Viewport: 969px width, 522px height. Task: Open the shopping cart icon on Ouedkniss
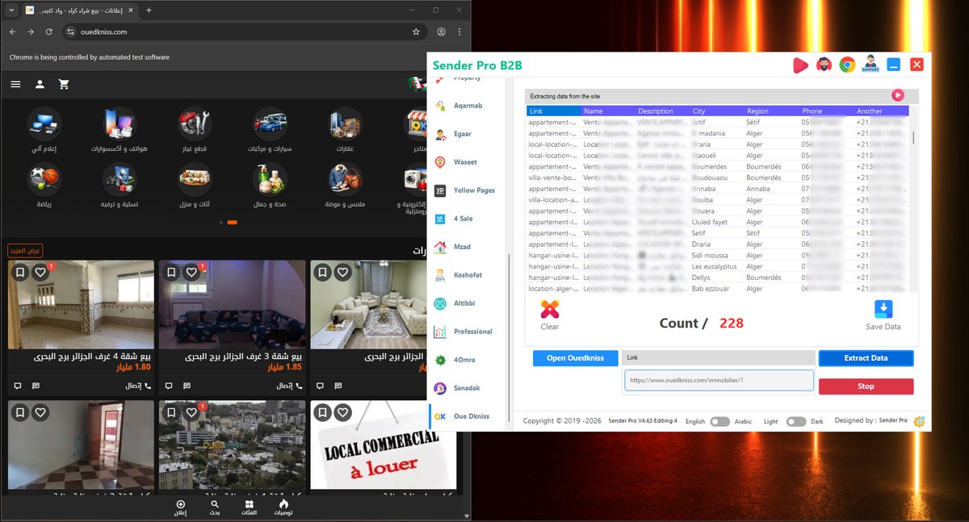pos(64,84)
